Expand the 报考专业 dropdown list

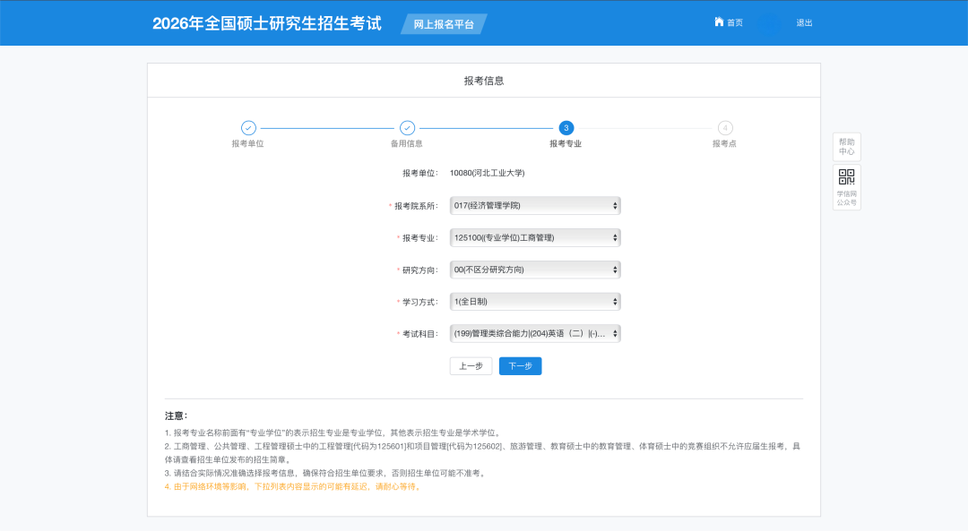(535, 238)
